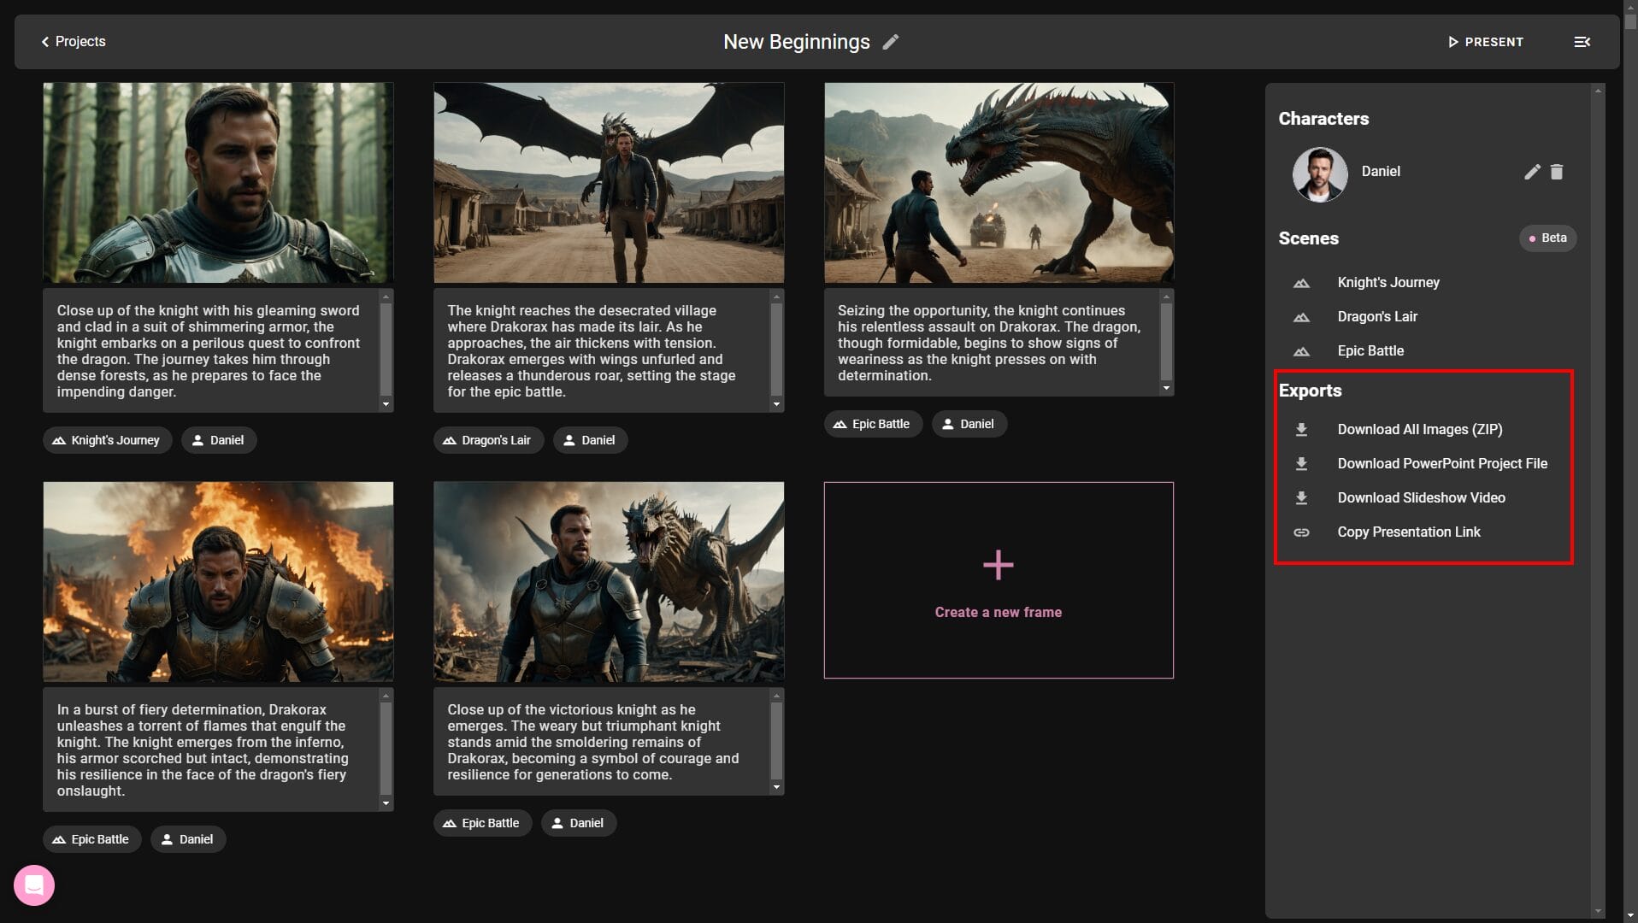Download the Slideshow Video
The width and height of the screenshot is (1638, 923).
coord(1421,497)
